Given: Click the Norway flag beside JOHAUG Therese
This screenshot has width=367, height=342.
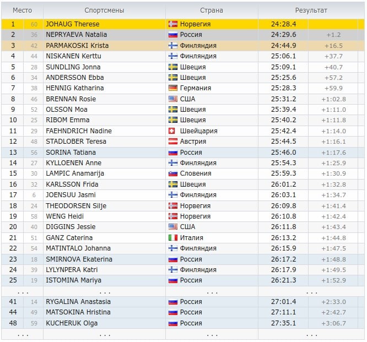Looking at the screenshot, I should [173, 24].
